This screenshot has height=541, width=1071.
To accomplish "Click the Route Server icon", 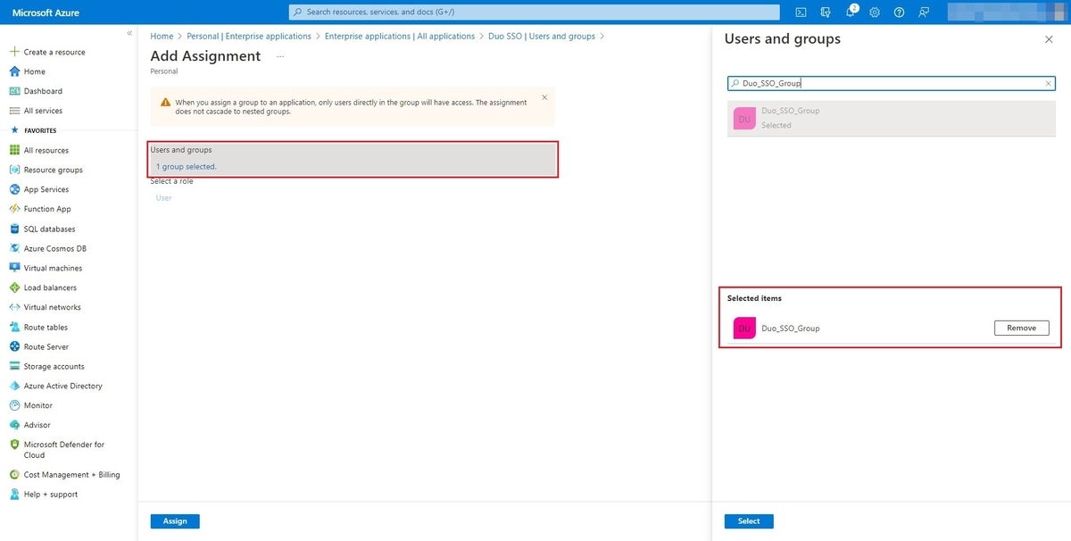I will [14, 346].
